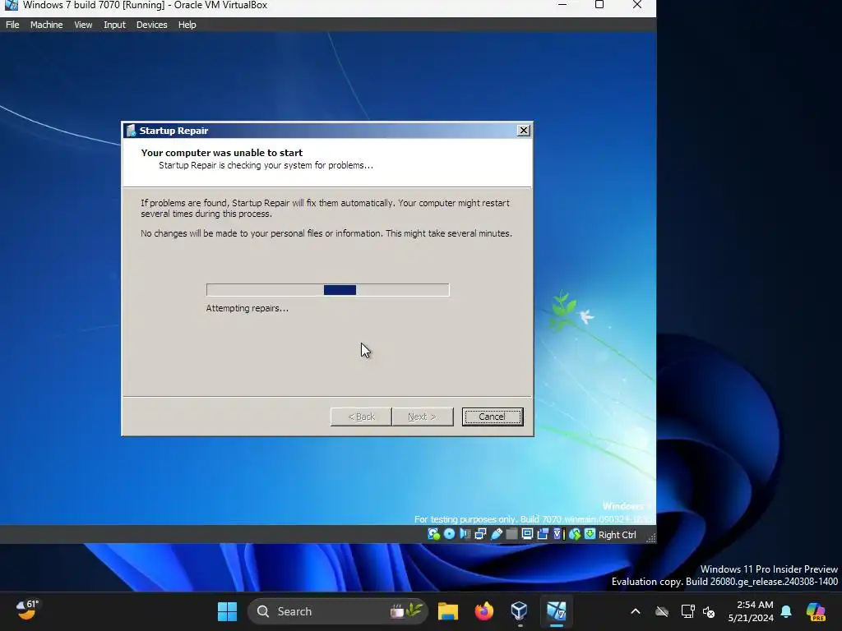The width and height of the screenshot is (842, 631).
Task: Click the VirtualBox window resize grip
Action: click(x=651, y=538)
